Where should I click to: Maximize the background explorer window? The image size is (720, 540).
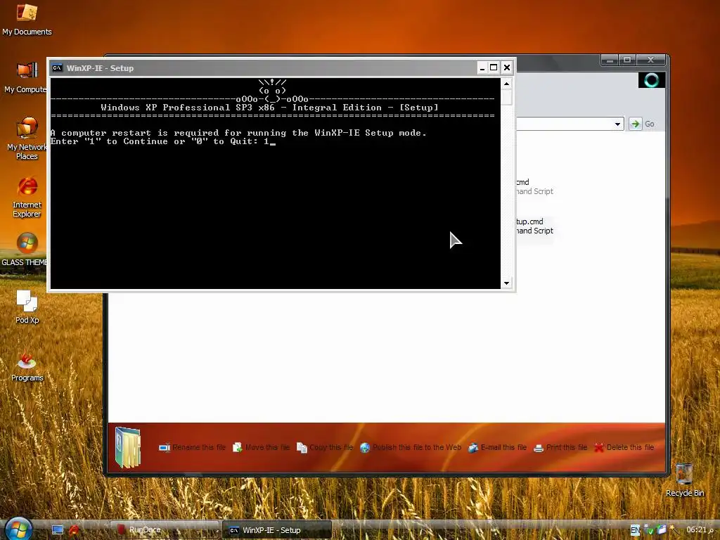[627, 60]
